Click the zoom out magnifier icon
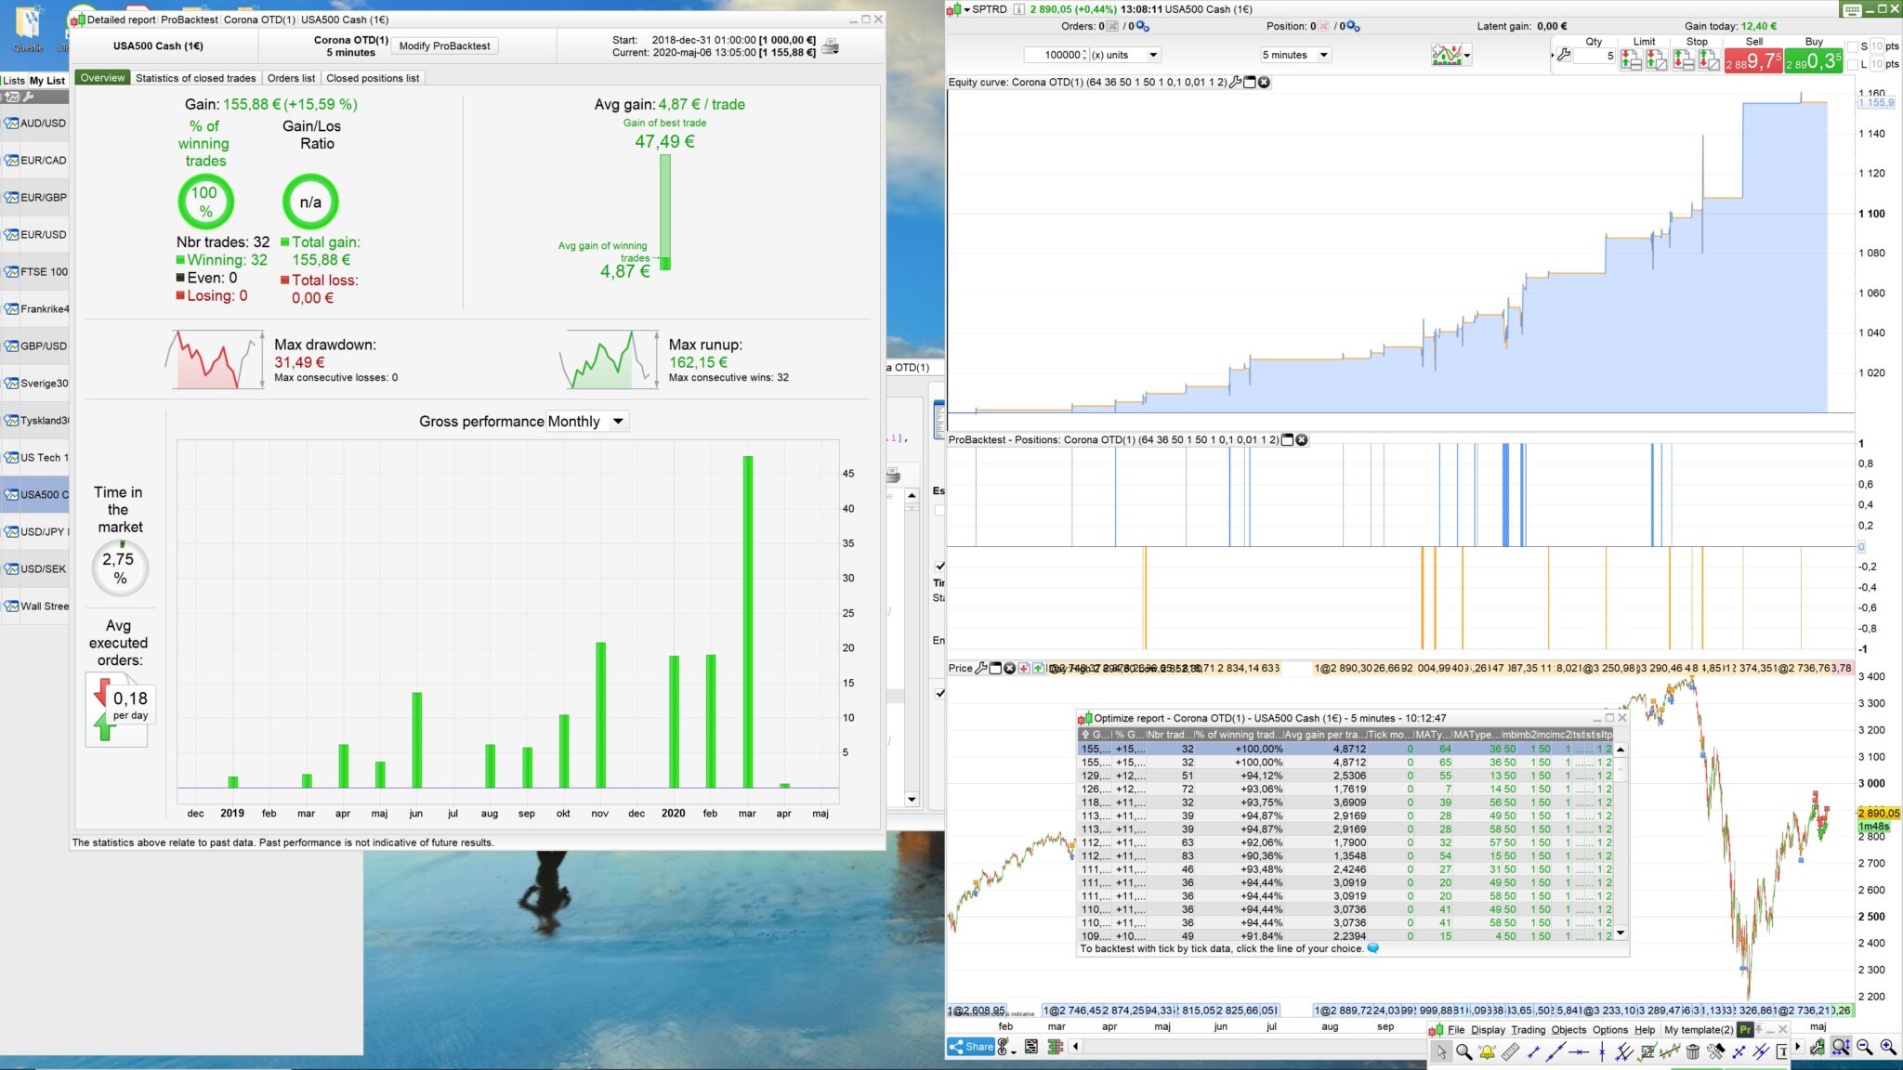The height and width of the screenshot is (1070, 1903). 1864,1047
